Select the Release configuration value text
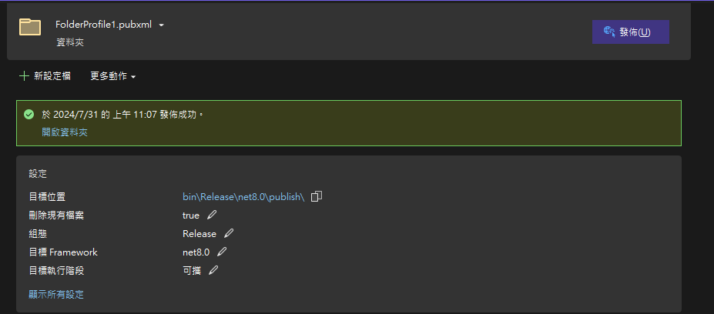714x314 pixels. (199, 233)
